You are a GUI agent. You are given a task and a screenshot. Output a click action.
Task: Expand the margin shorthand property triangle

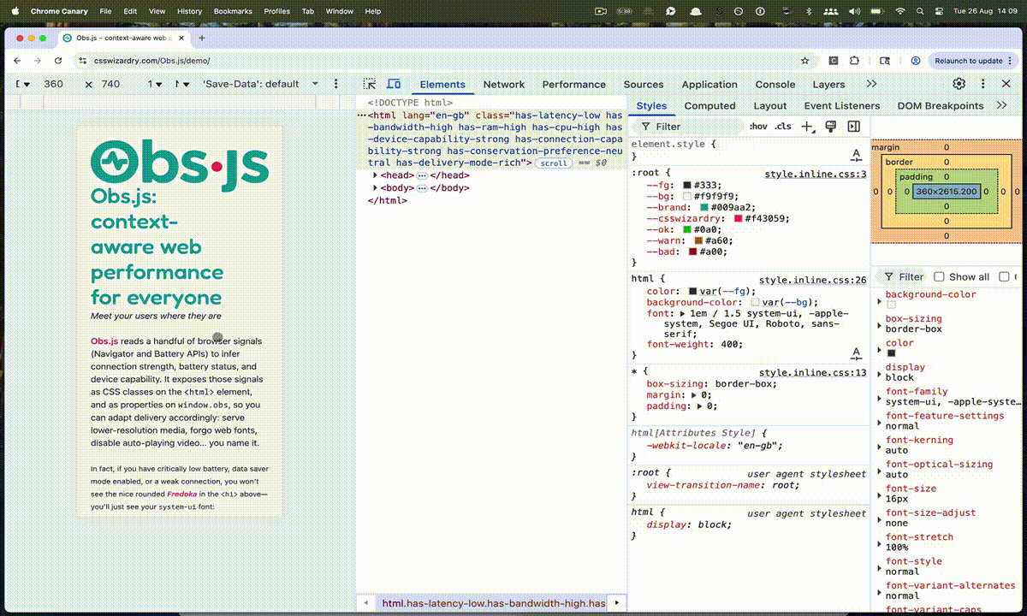[696, 395]
